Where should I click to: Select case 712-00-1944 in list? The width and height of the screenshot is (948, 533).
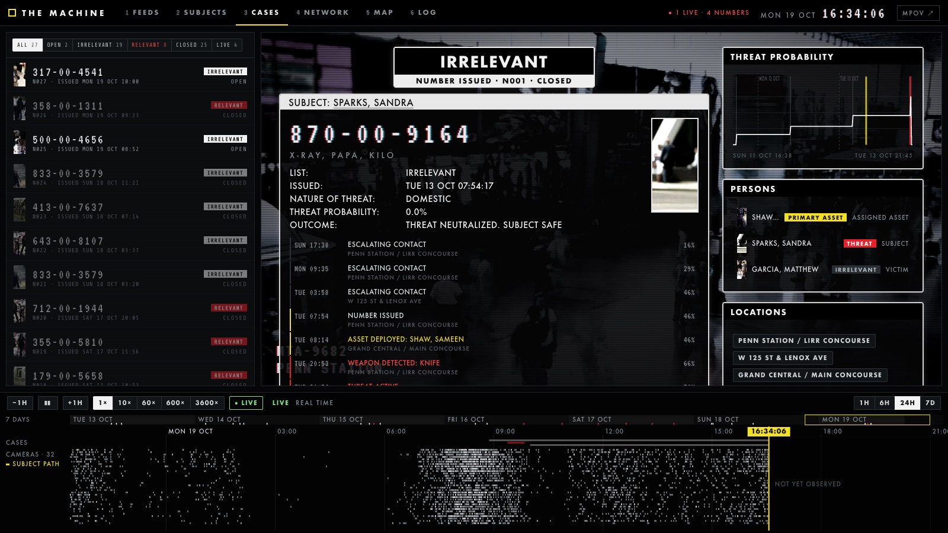pos(130,312)
